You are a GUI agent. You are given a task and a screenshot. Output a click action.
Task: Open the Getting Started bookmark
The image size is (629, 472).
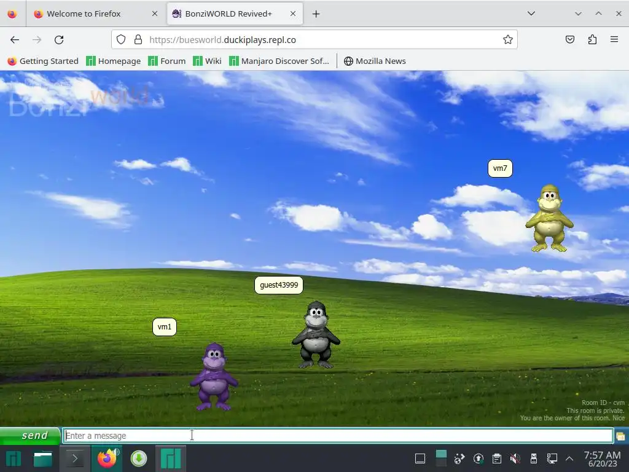[43, 61]
